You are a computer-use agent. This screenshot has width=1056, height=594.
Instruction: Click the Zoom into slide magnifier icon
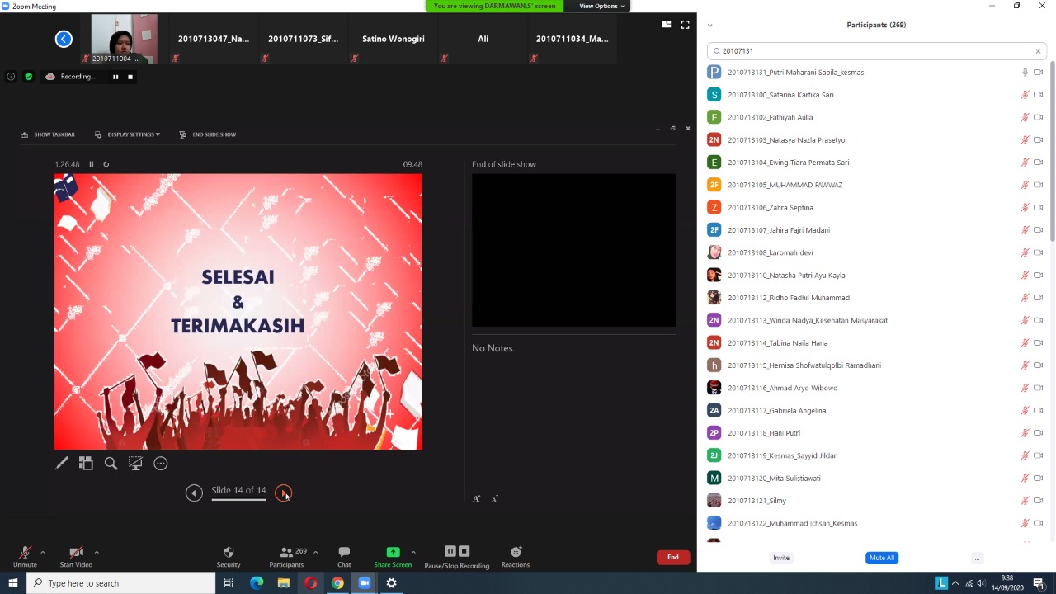point(111,464)
